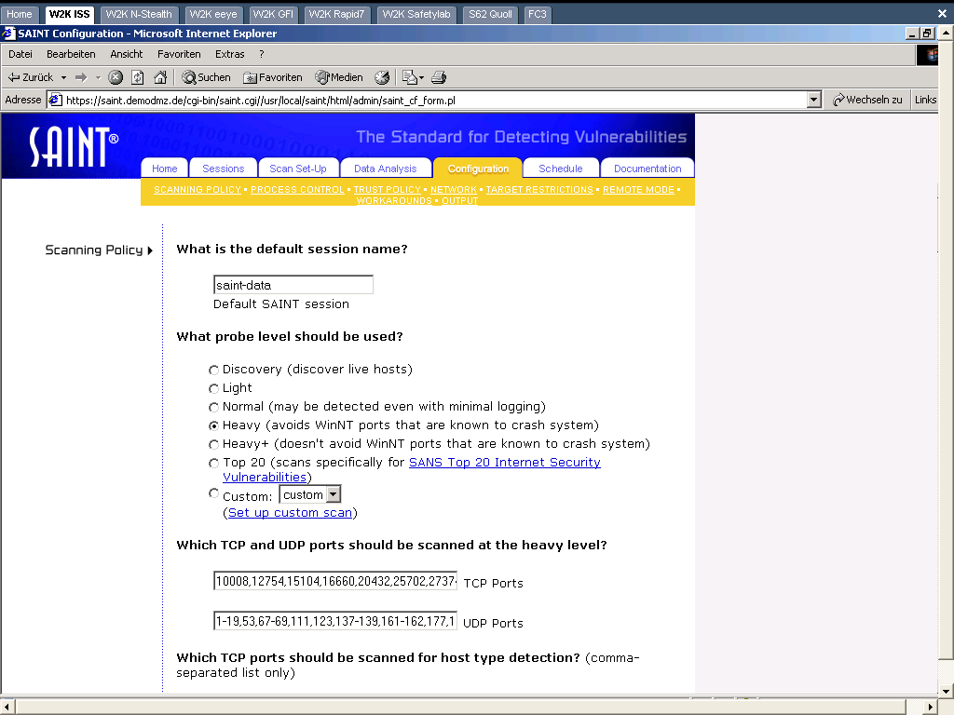Switch to the Data Analysis tab
The image size is (954, 715).
click(x=385, y=169)
